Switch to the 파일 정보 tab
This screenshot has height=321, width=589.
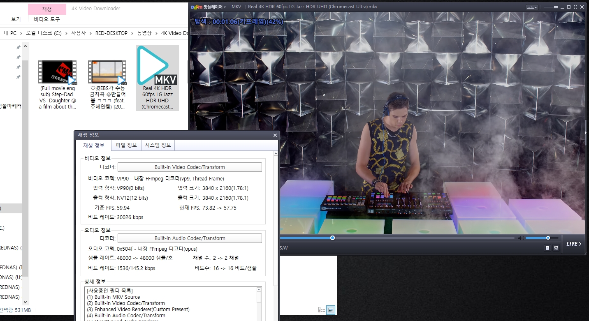click(x=126, y=145)
